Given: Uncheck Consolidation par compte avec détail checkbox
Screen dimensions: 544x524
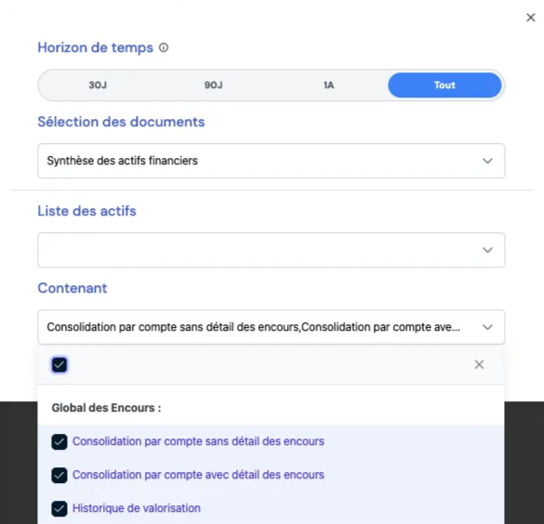Looking at the screenshot, I should 60,475.
